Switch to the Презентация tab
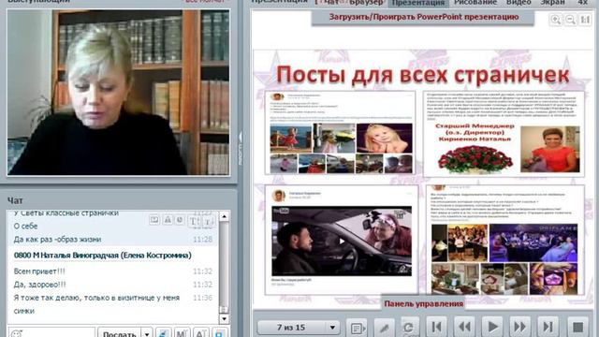Viewport: 599px width, 337px height. pyautogui.click(x=418, y=3)
